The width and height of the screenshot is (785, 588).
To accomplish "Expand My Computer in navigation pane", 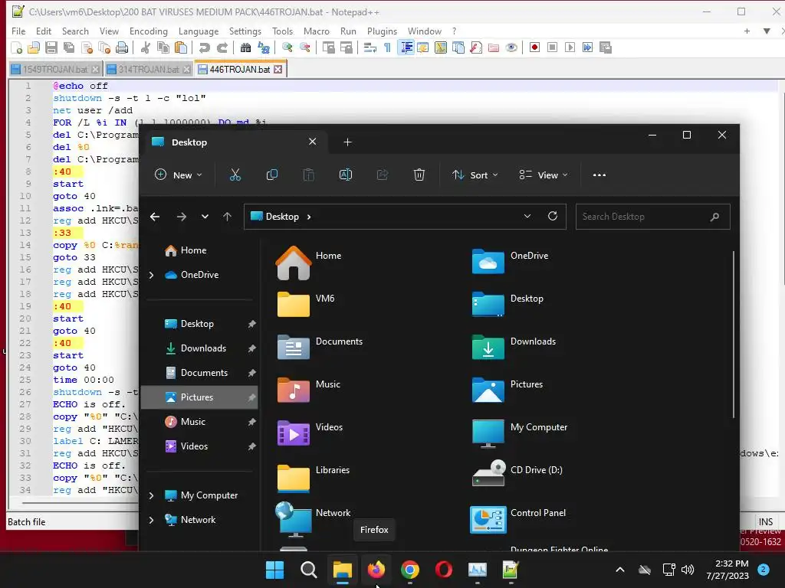I will (x=151, y=495).
